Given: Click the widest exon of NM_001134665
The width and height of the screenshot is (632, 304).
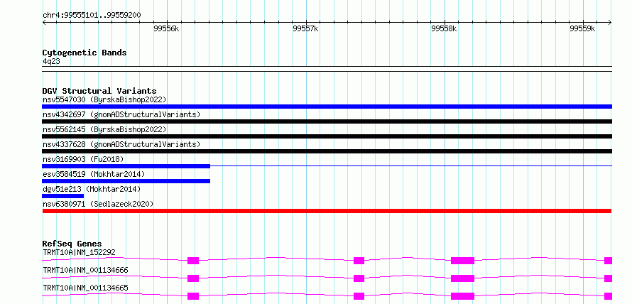Looking at the screenshot, I should coord(462,296).
